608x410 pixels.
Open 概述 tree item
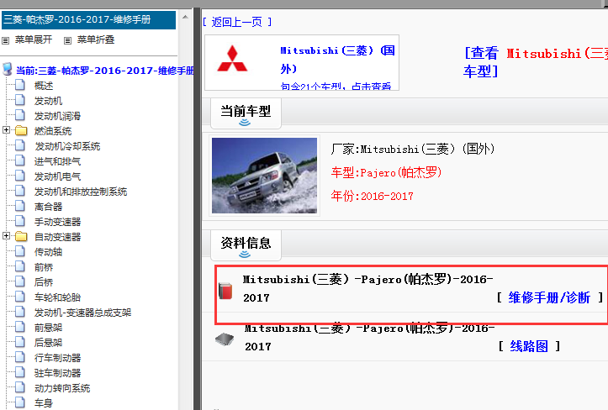tap(44, 86)
